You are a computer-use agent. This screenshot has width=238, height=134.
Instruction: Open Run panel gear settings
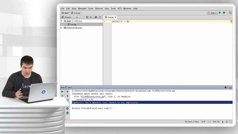coord(226,87)
